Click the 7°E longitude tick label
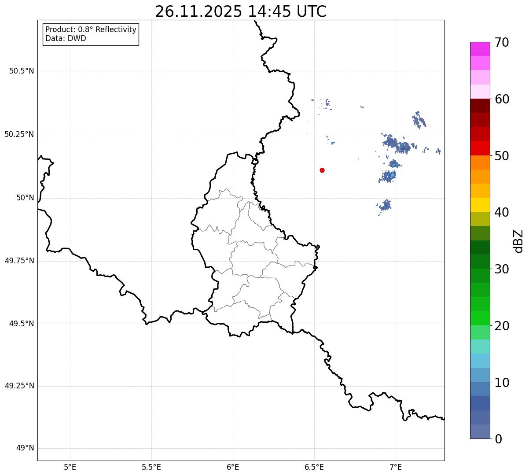This screenshot has width=529, height=476. click(x=396, y=467)
